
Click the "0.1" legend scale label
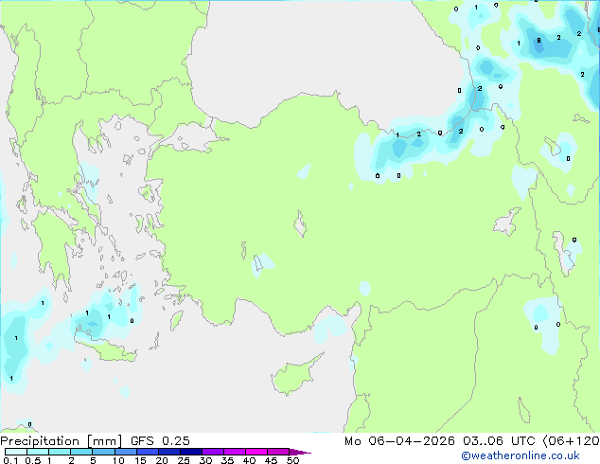point(10,460)
